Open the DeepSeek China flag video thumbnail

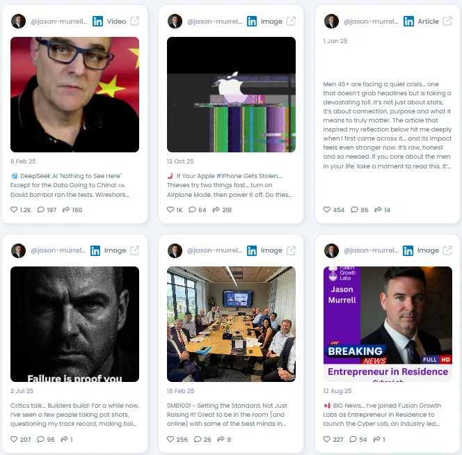[x=75, y=95]
